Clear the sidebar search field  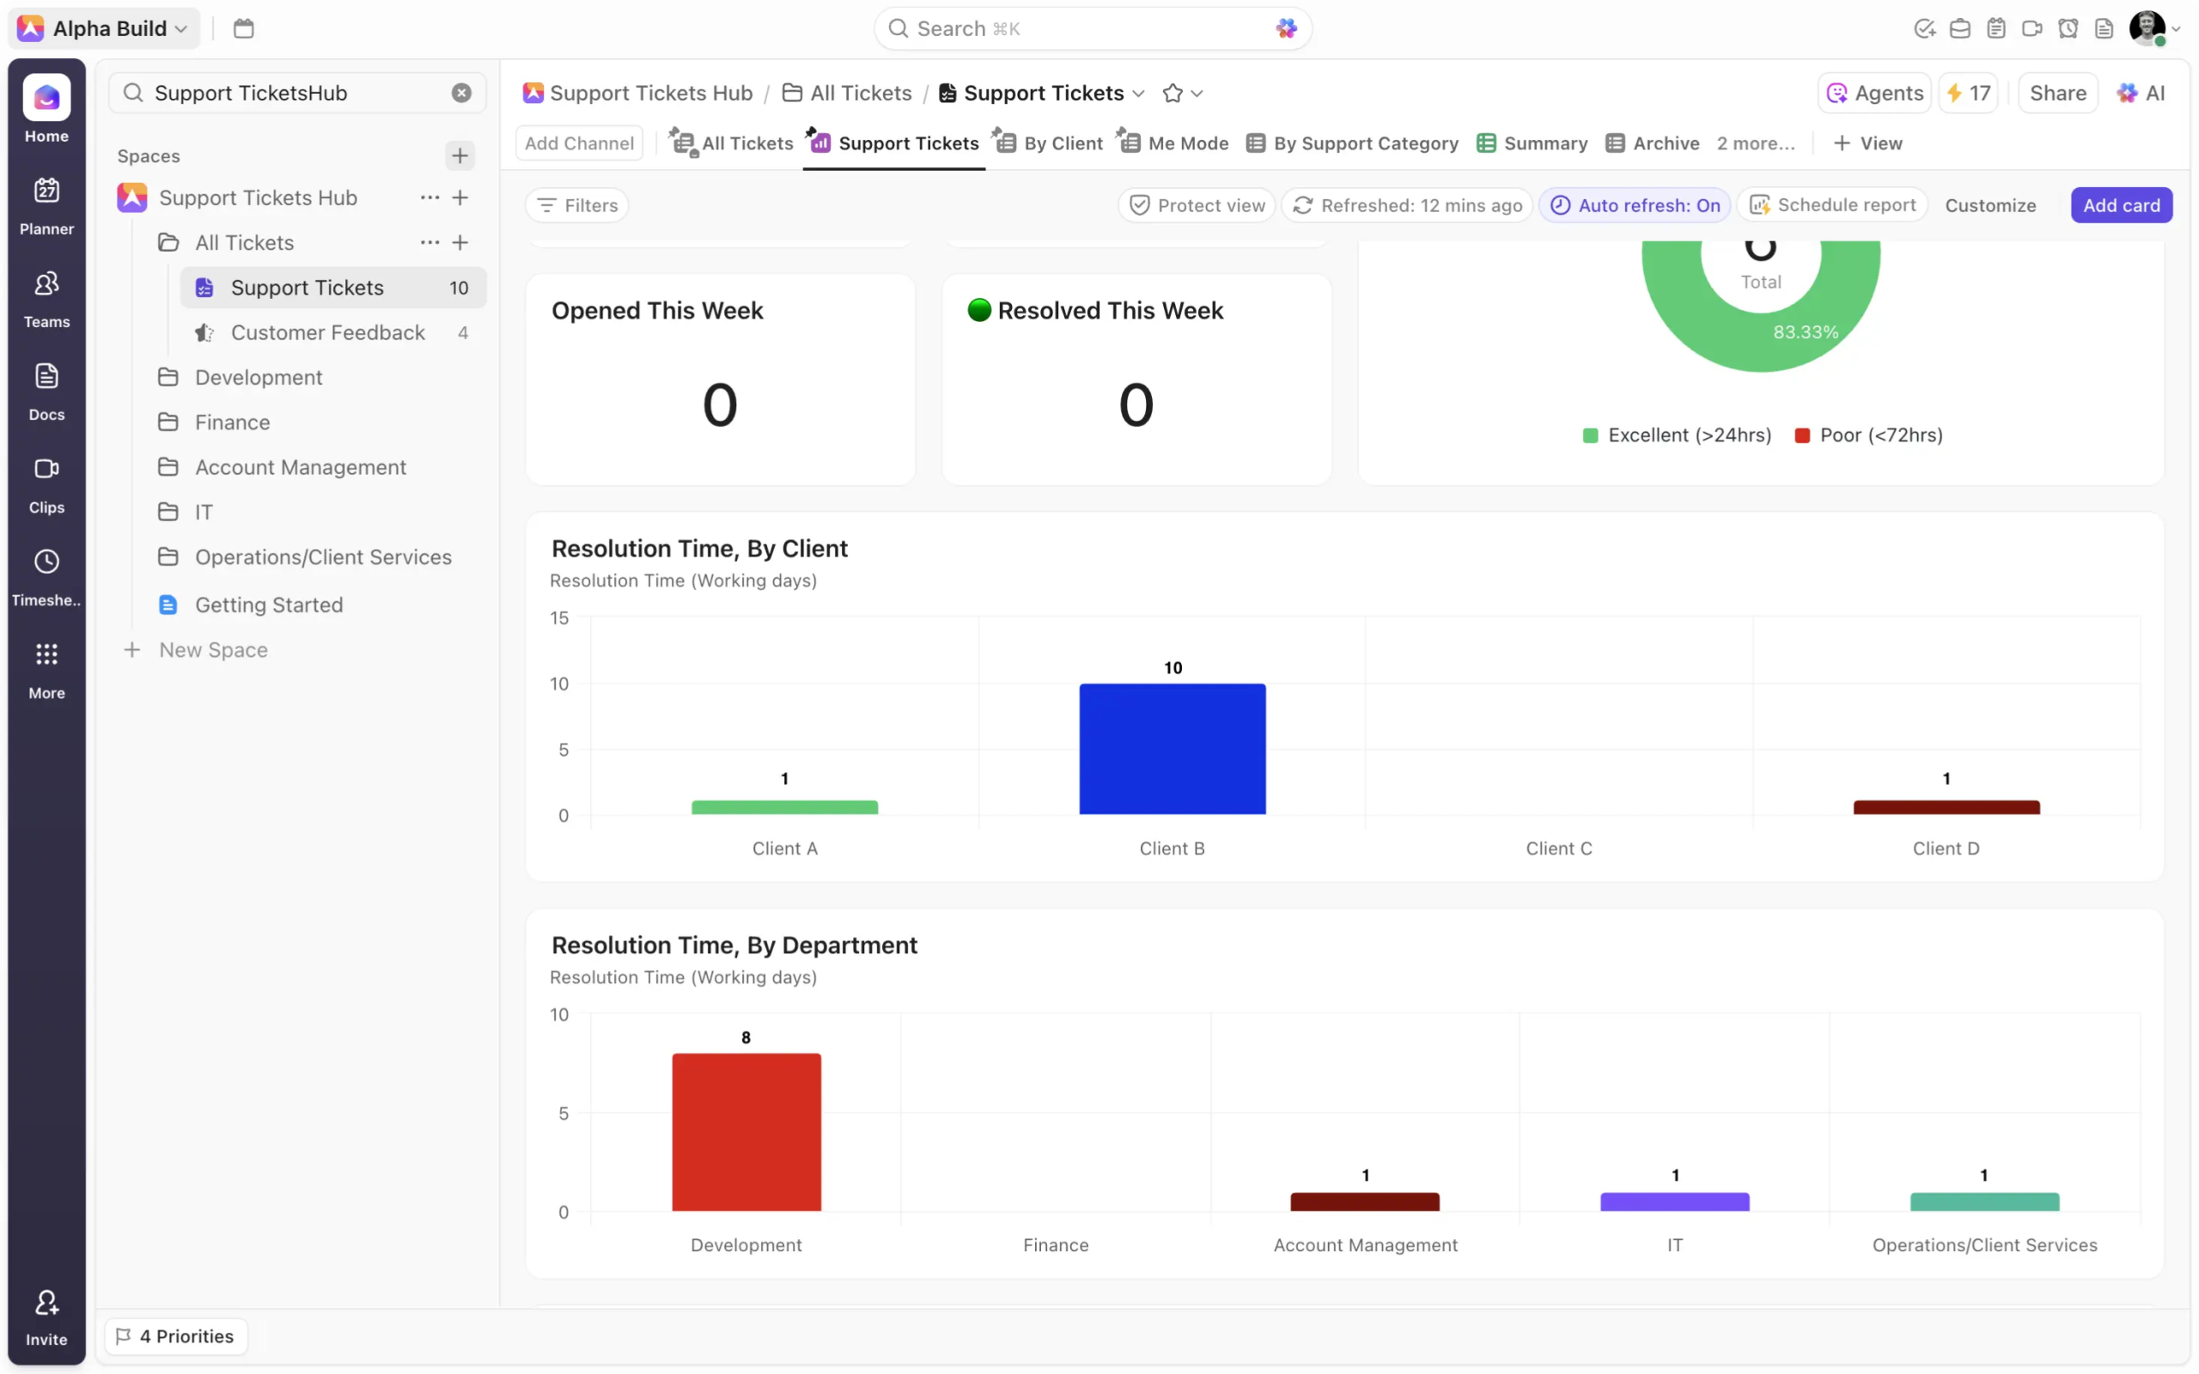(x=461, y=93)
